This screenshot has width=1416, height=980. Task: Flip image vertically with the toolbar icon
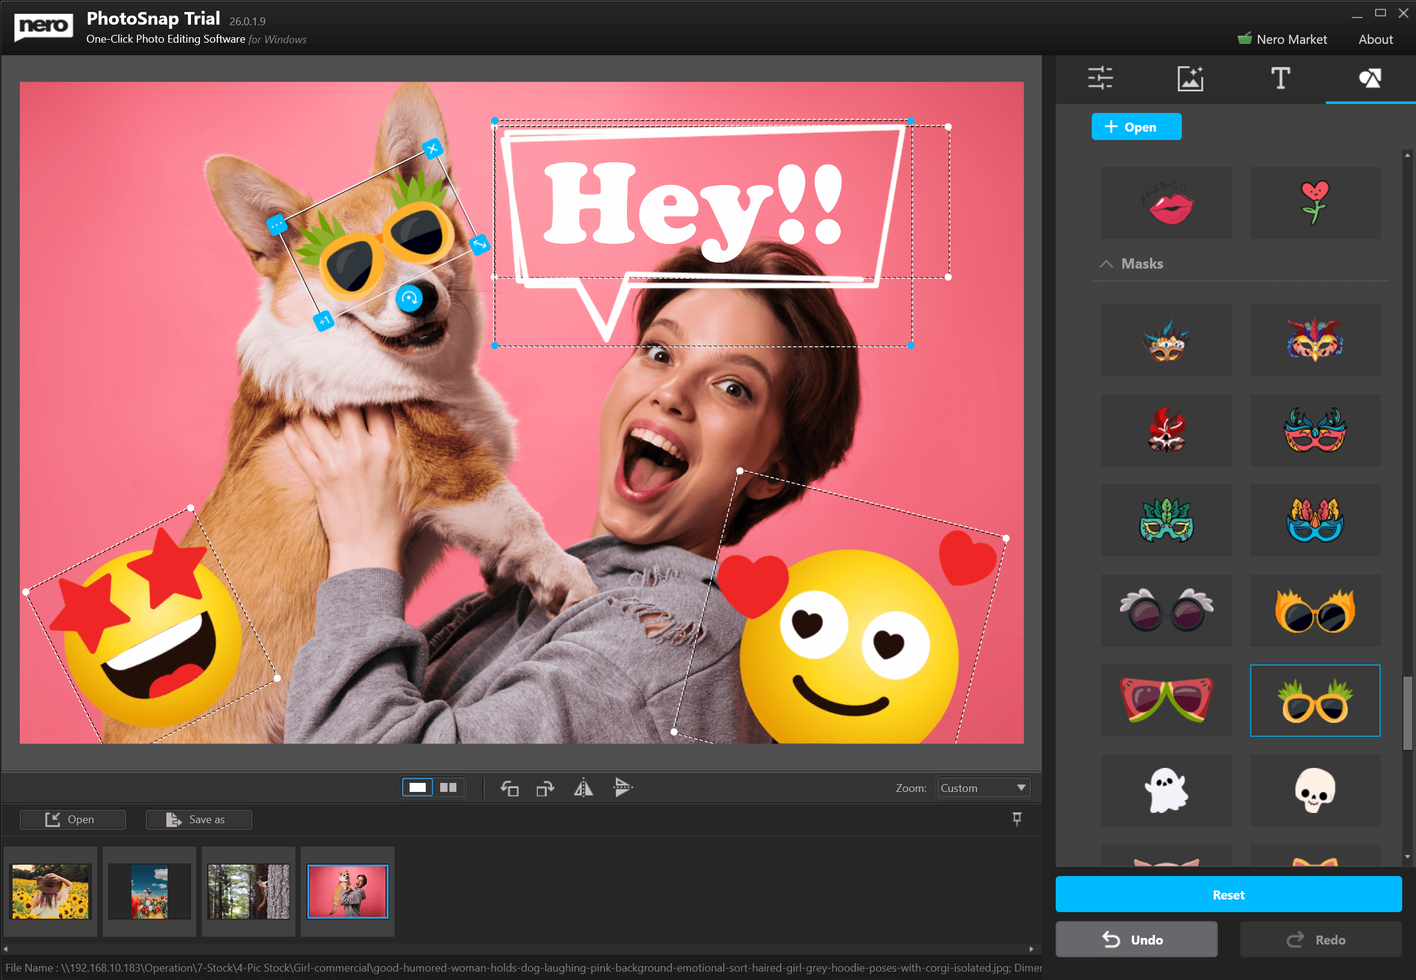(x=622, y=787)
